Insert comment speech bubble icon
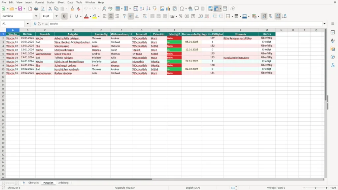Image resolution: width=338 pixels, height=190 pixels. tap(197, 9)
